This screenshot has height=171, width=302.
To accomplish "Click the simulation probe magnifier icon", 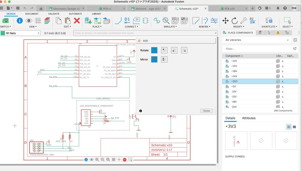I will tap(166, 20).
